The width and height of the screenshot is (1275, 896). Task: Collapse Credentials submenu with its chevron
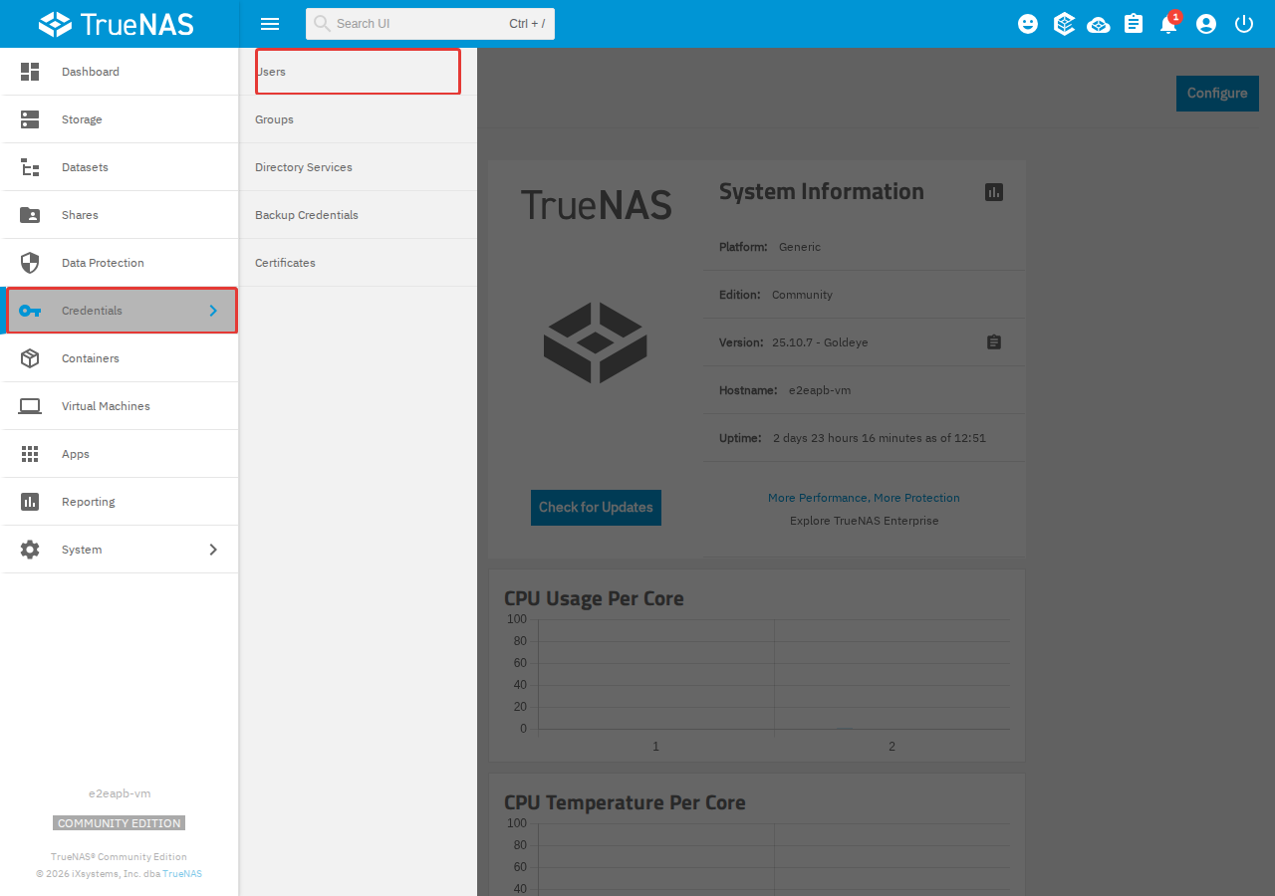213,311
